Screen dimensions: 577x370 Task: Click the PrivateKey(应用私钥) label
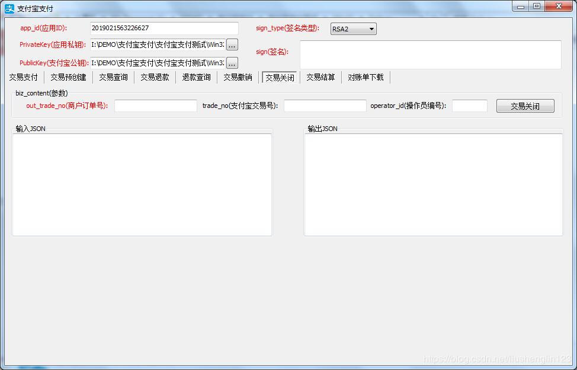click(x=53, y=45)
